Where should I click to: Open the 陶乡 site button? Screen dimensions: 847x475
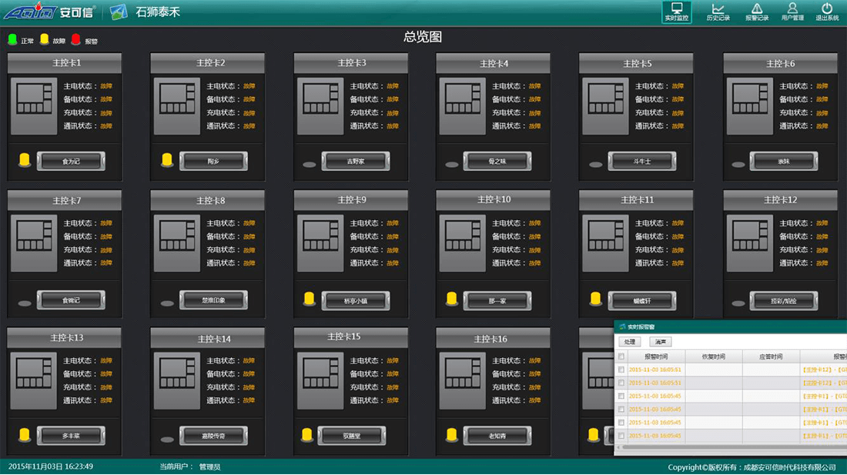click(x=213, y=161)
